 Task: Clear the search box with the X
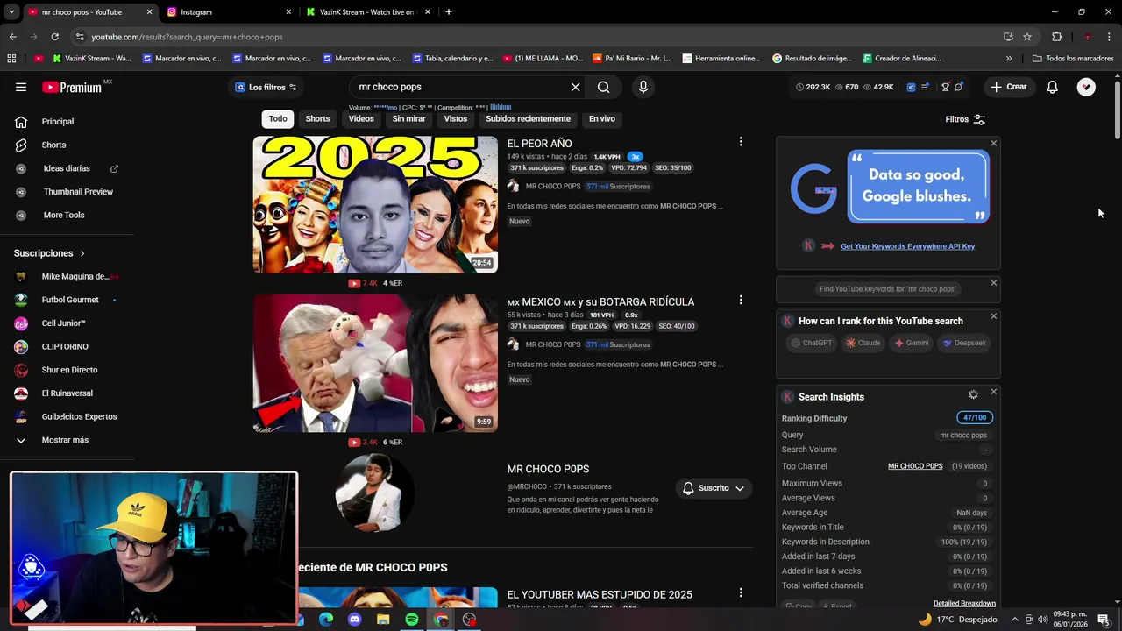pyautogui.click(x=575, y=87)
